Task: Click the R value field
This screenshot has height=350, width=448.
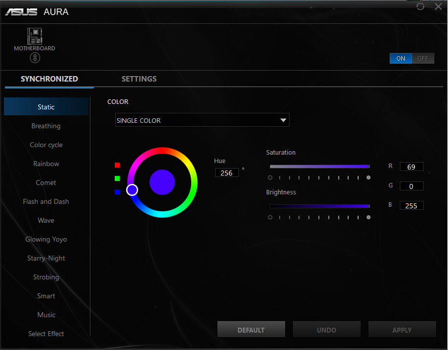Action: coord(411,167)
